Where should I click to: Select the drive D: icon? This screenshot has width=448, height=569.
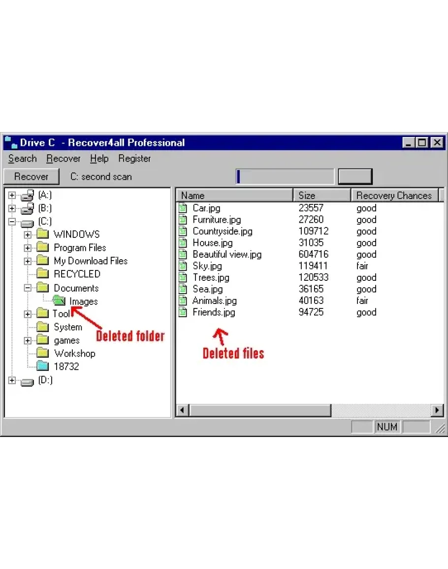[28, 381]
